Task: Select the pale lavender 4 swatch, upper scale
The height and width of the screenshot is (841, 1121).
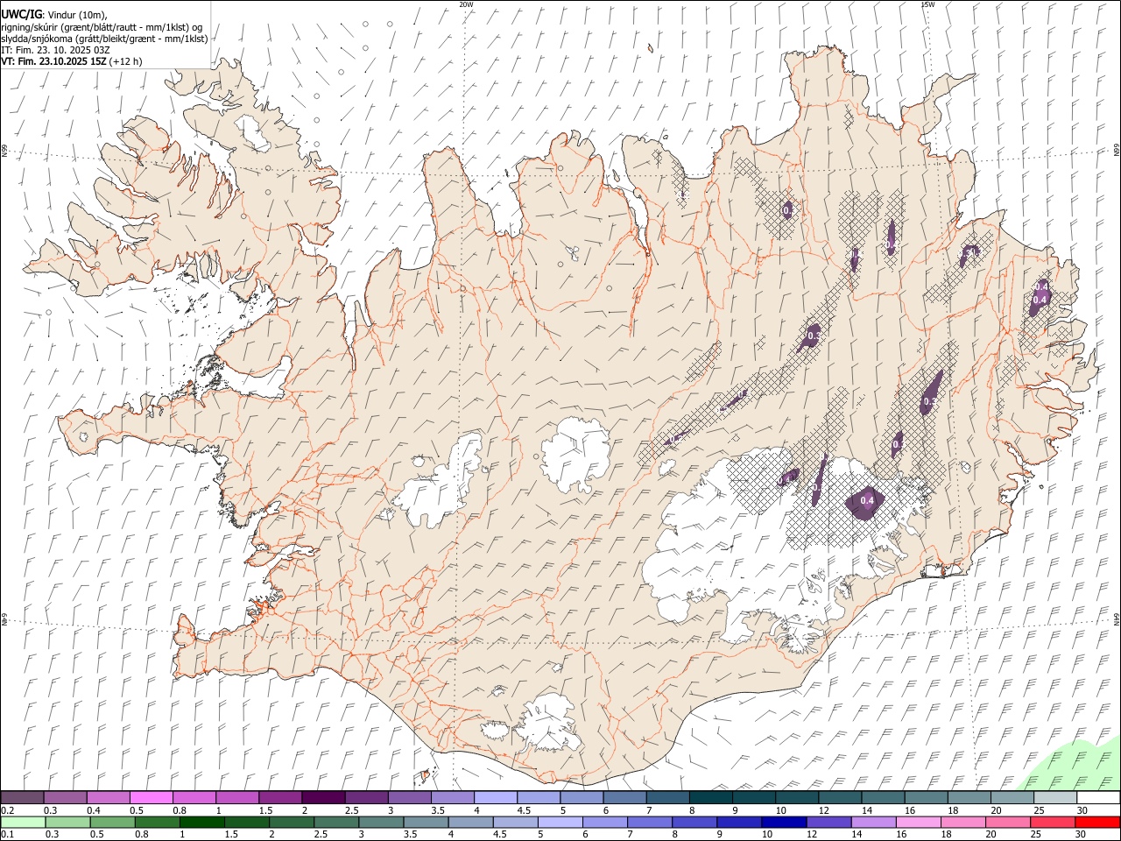Action: 495,798
